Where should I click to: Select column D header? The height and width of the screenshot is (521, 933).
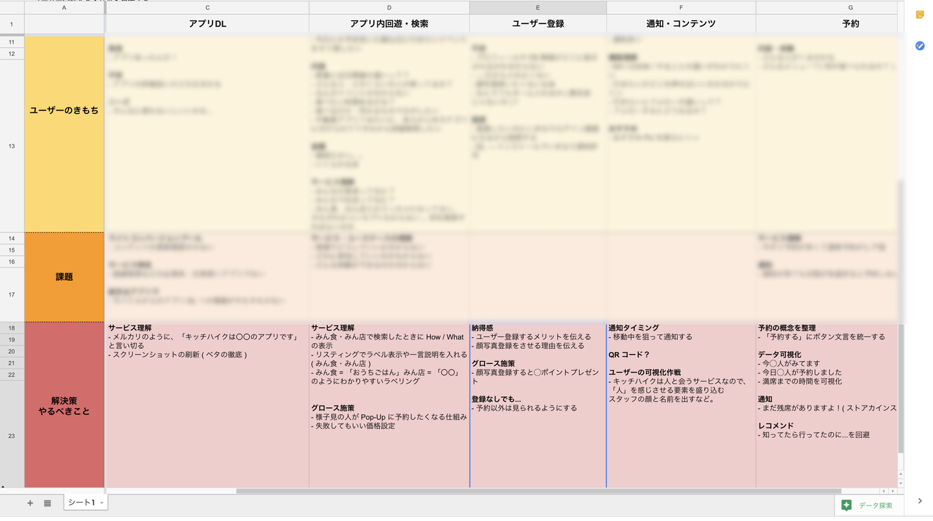389,7
